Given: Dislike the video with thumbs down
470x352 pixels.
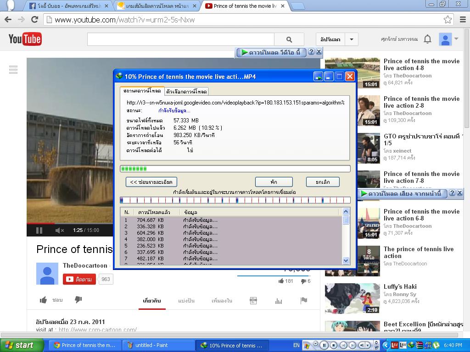Looking at the screenshot, I should pos(78,300).
